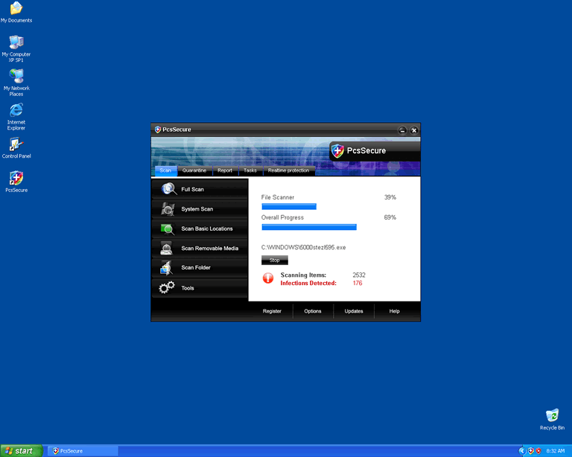The image size is (572, 457).
Task: Open the Report tab
Action: [225, 170]
